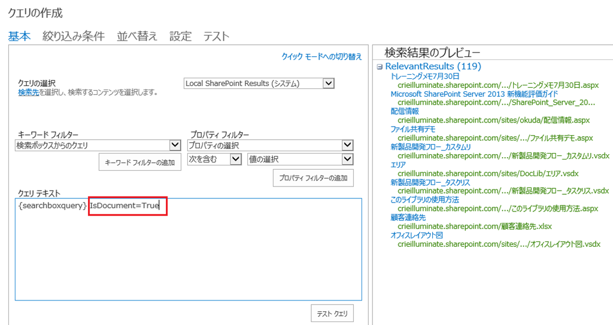The width and height of the screenshot is (613, 325).
Task: Open Microsoft SharePoint Server 2013 新機能評価ガイド result
Action: [474, 94]
